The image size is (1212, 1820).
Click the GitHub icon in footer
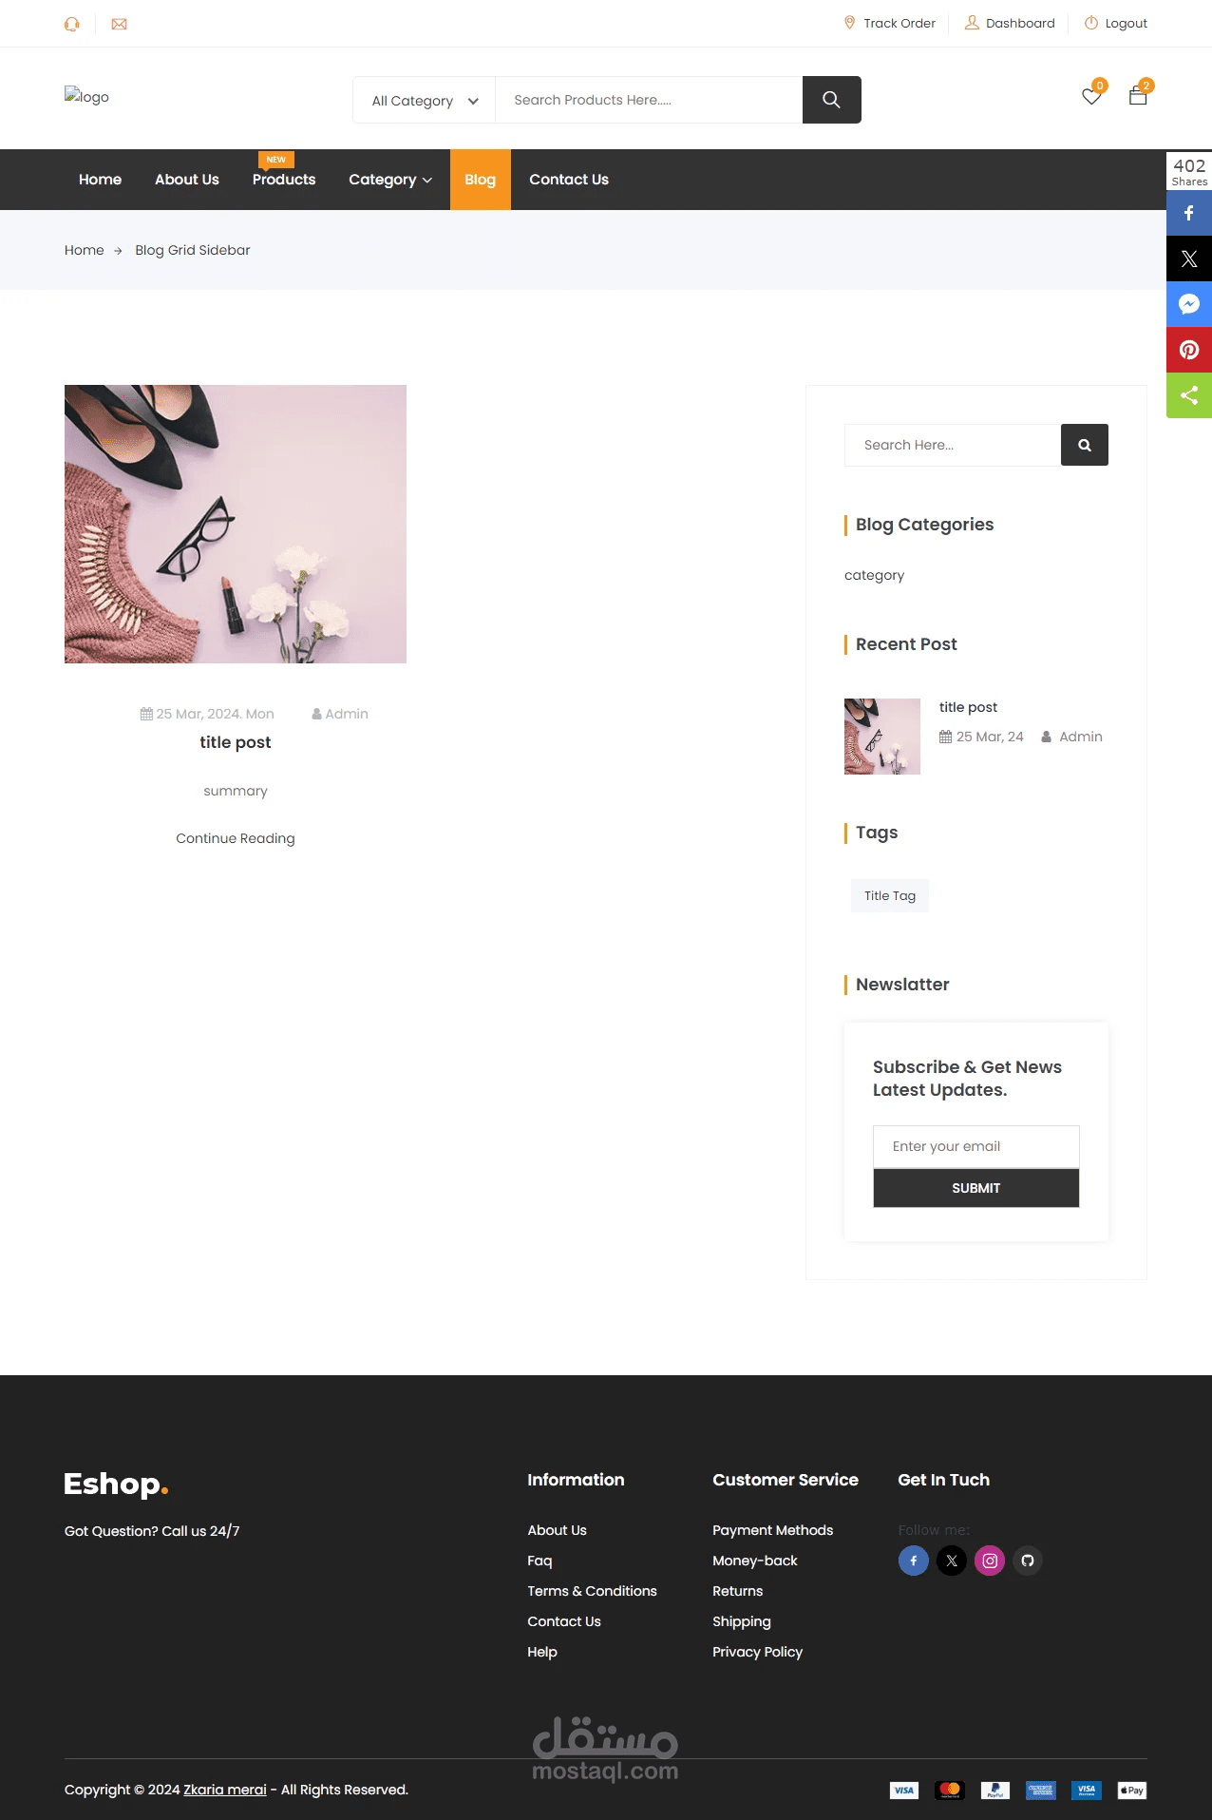coord(1028,1561)
